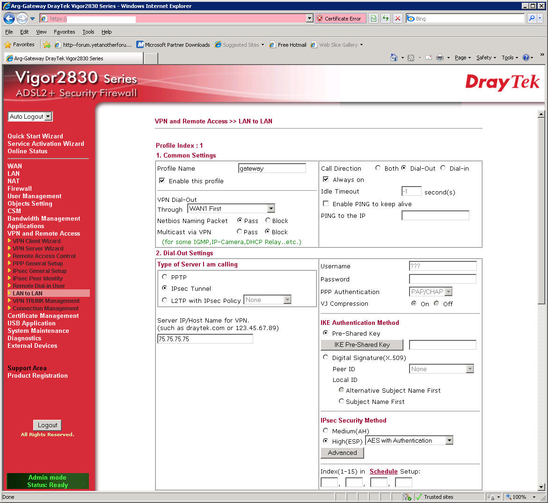Click the Idle Timeout seconds field

[411, 191]
